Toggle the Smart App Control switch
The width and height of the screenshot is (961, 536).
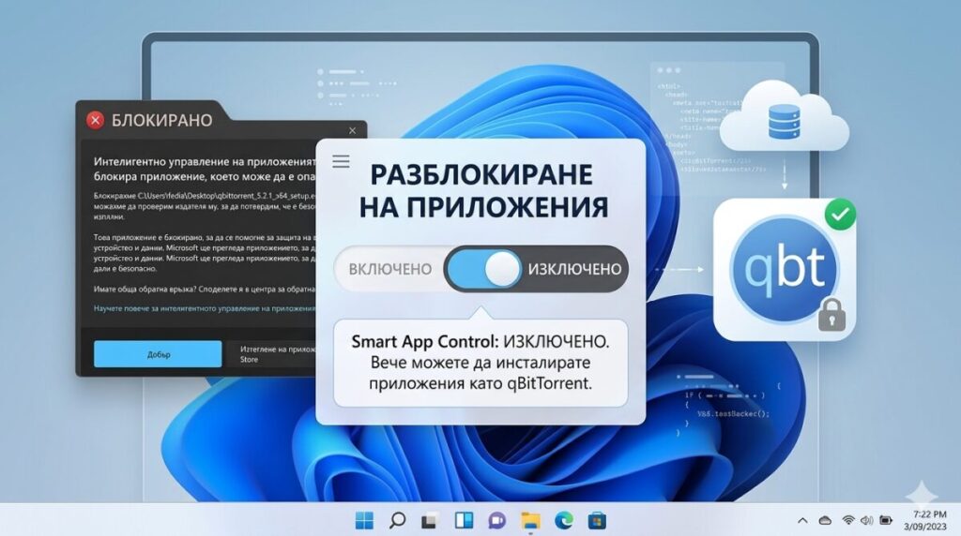click(483, 269)
